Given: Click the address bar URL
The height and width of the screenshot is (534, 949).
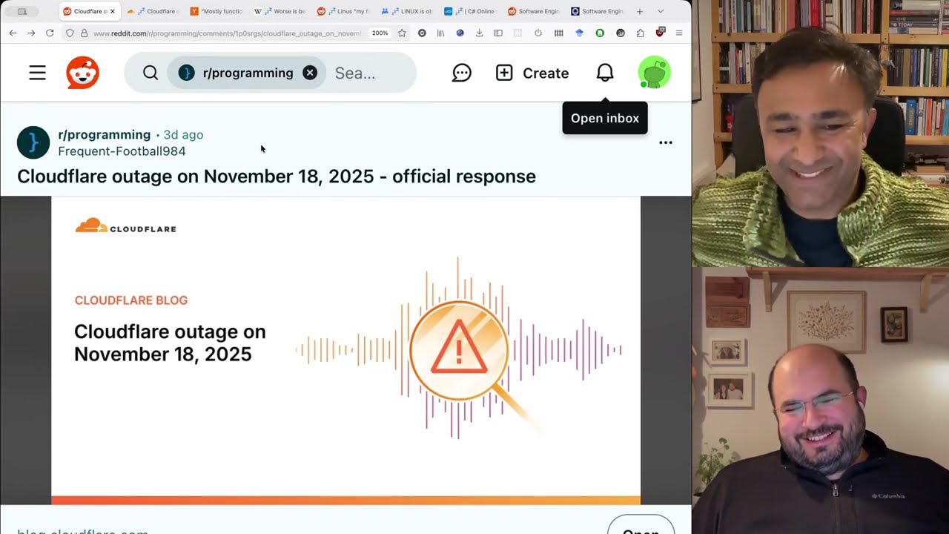Looking at the screenshot, I should click(x=227, y=33).
